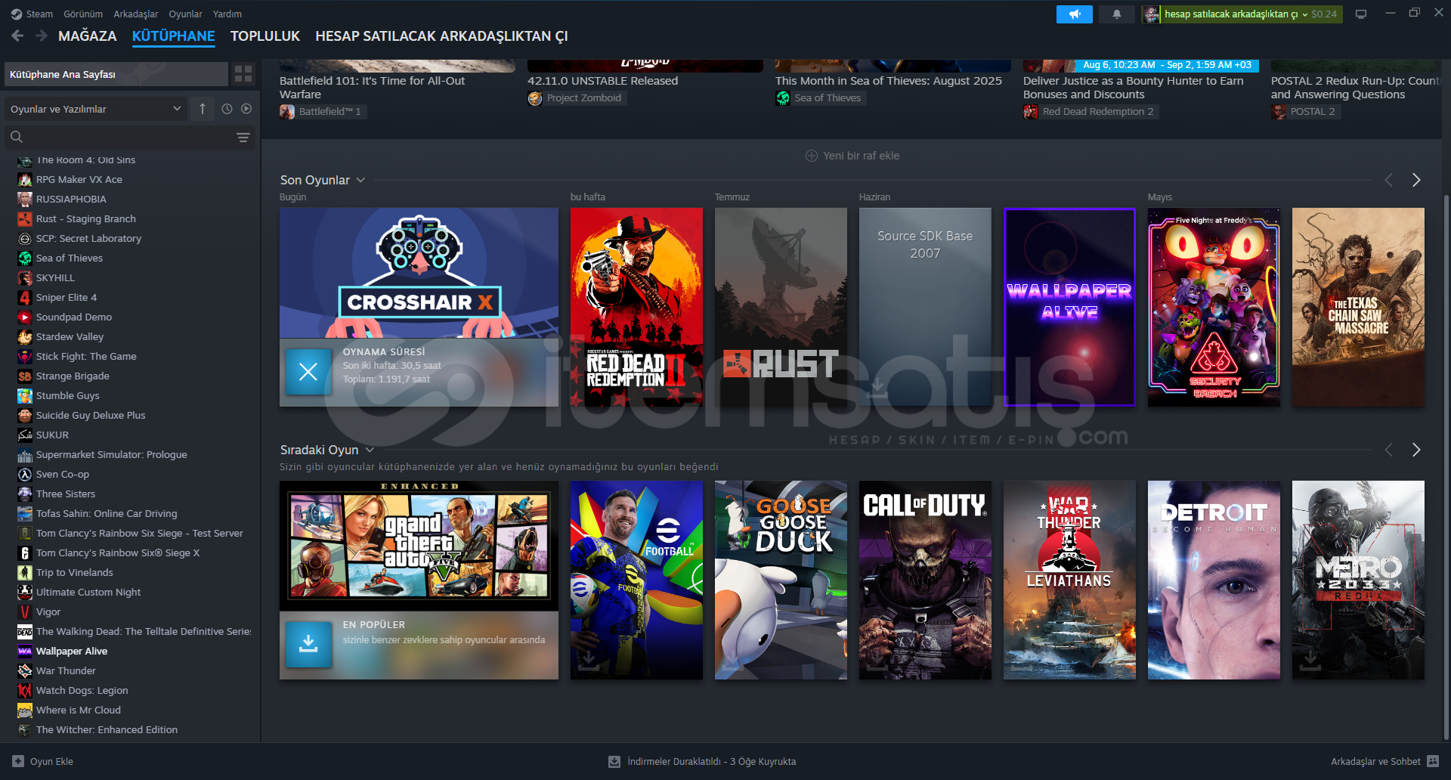
Task: Click Oyun Ekle at bottom left
Action: click(43, 761)
